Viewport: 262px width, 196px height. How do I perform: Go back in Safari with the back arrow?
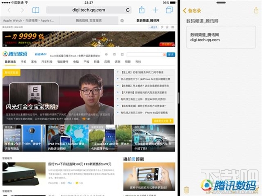9,10
